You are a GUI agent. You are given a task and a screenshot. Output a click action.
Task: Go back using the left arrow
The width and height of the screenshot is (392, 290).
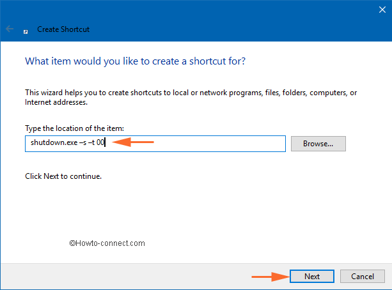point(10,29)
